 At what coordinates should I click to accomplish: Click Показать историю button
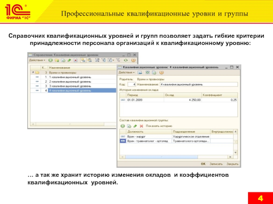coord(159,126)
